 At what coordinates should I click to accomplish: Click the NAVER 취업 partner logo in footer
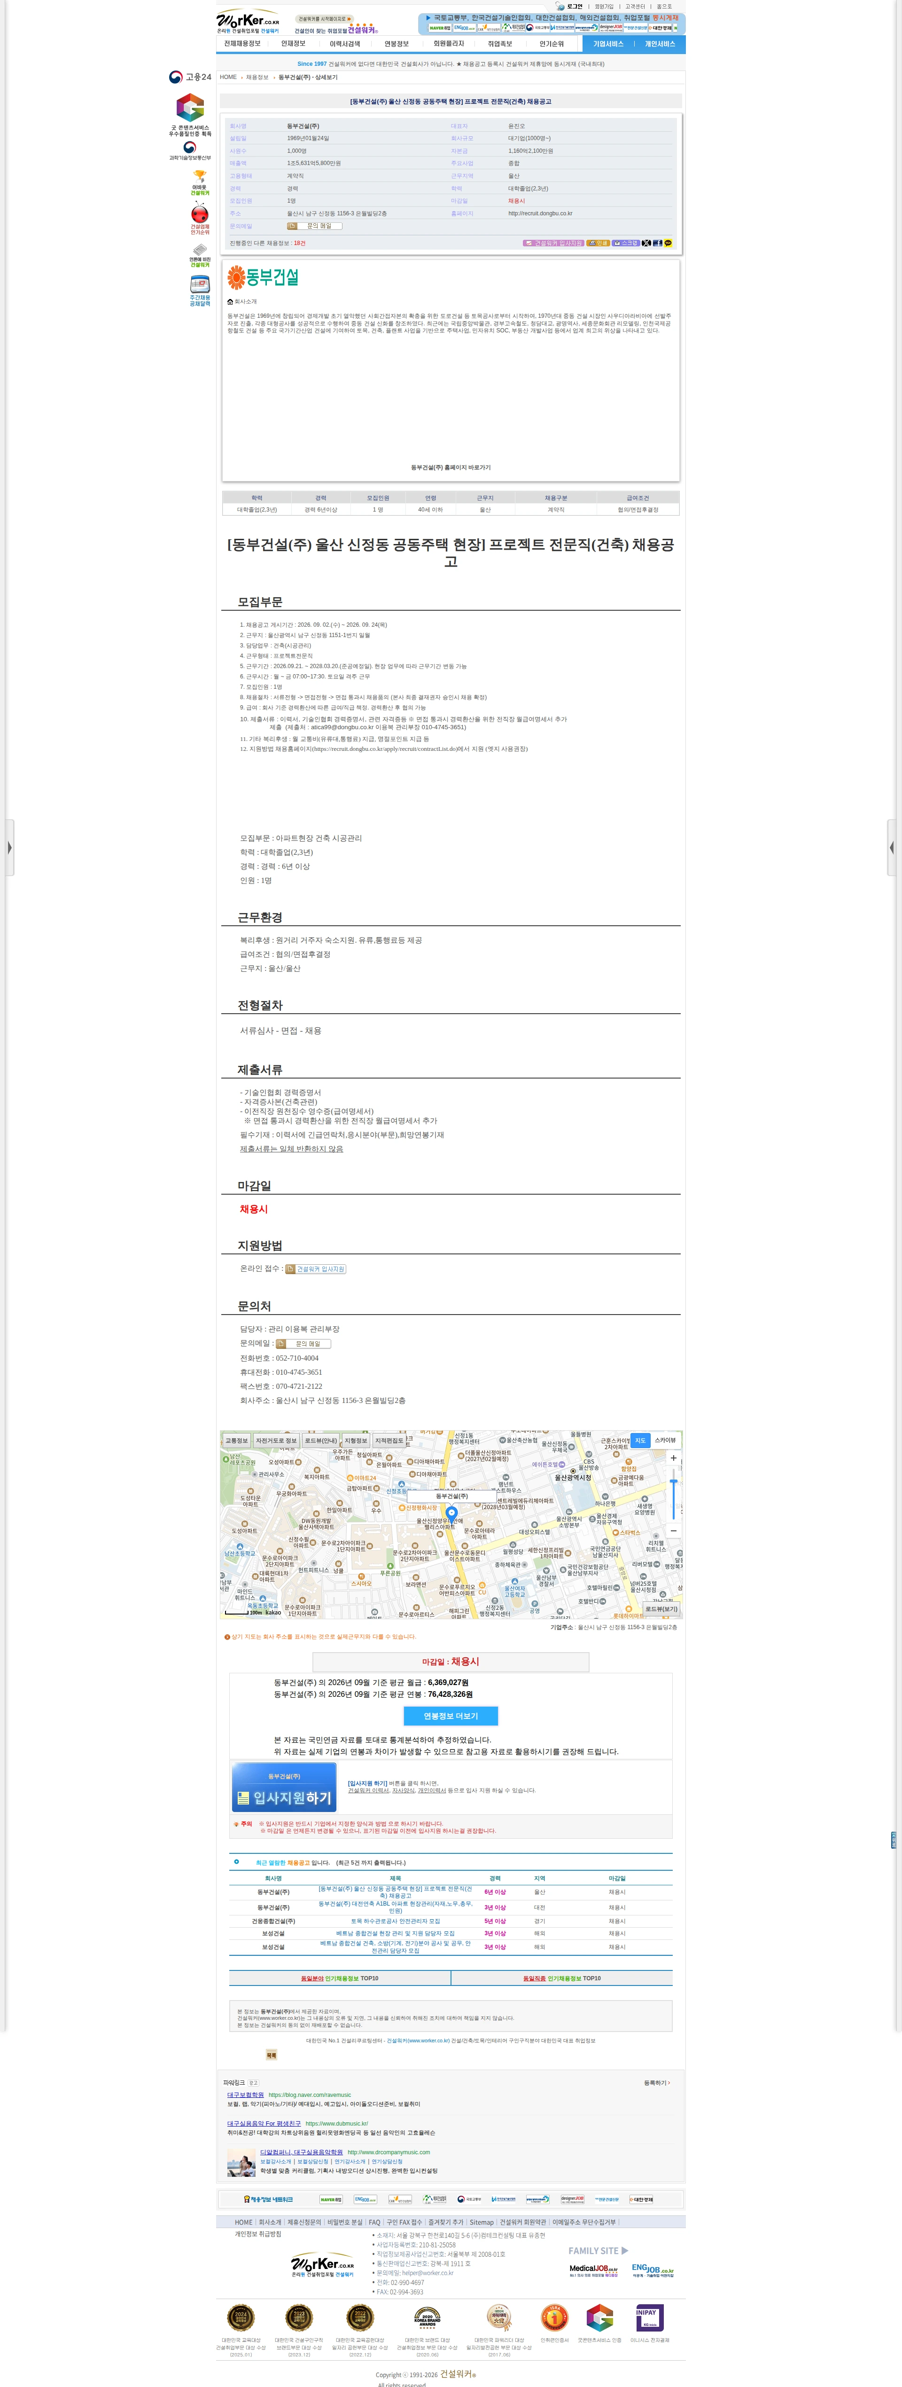331,2199
